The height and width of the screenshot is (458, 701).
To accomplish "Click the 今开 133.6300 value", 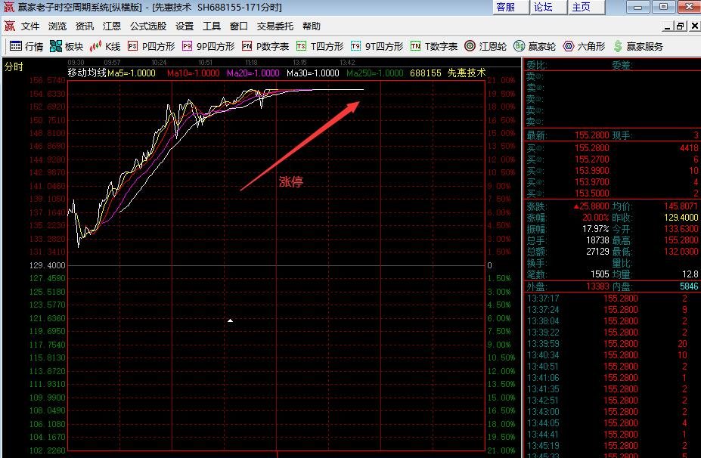I will (x=681, y=229).
